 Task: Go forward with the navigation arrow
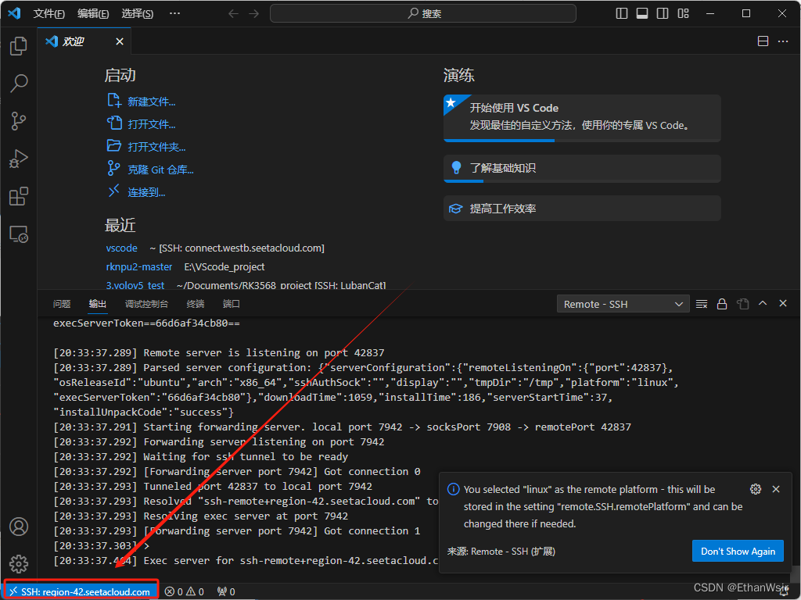tap(254, 14)
